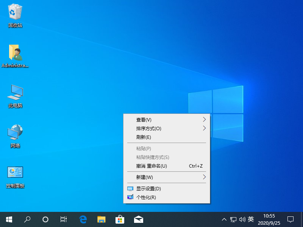Screen dimensions: 303x227
Task: Click the taskbar search magnifier icon
Action: (27, 219)
